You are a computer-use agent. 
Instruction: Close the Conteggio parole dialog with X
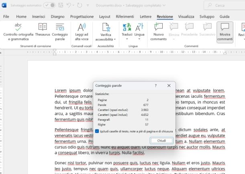(x=169, y=86)
